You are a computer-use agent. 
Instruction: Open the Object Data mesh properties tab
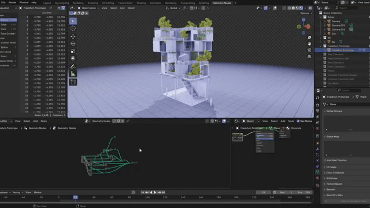click(x=317, y=172)
